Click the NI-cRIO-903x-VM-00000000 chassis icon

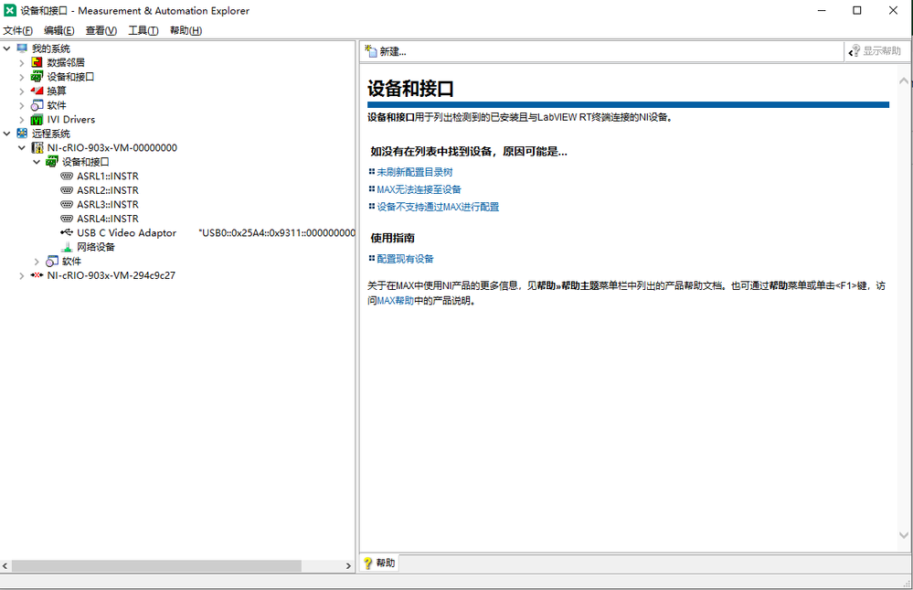(x=37, y=147)
